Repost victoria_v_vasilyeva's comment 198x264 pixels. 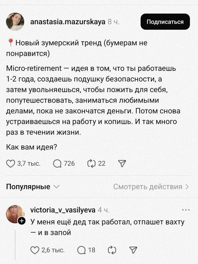(112, 250)
